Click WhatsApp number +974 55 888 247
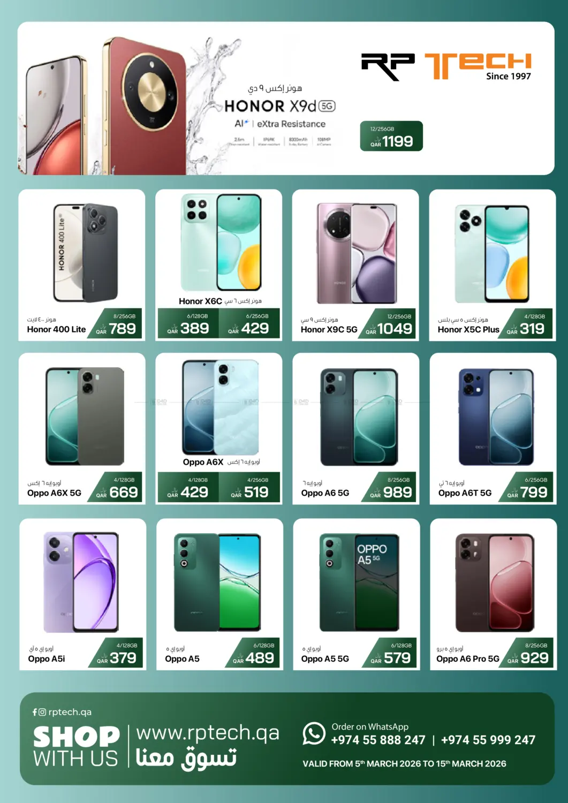 pos(378,740)
